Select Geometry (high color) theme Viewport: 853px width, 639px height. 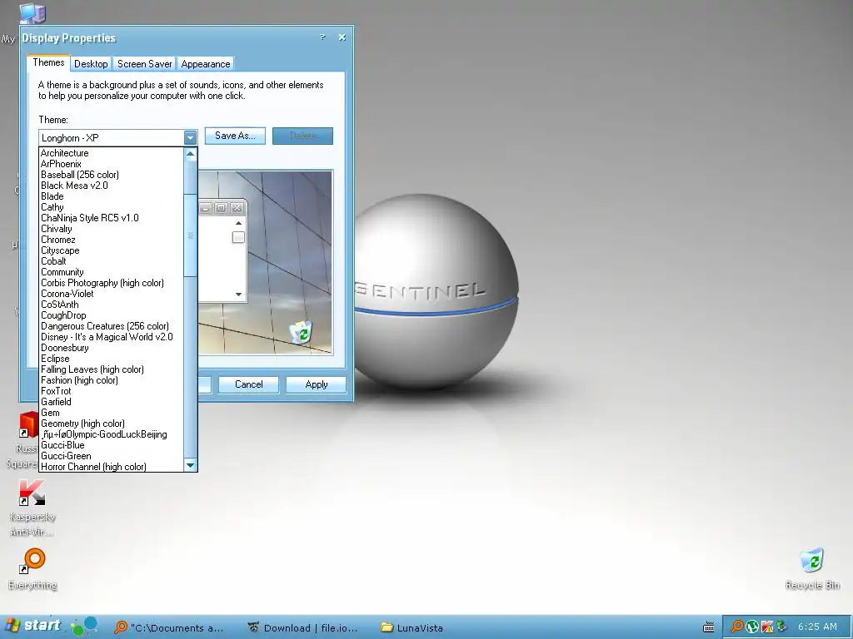pyautogui.click(x=112, y=424)
